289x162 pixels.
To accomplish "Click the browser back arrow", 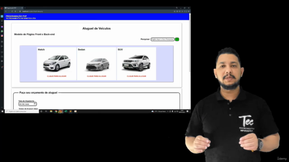I will coord(6,11).
